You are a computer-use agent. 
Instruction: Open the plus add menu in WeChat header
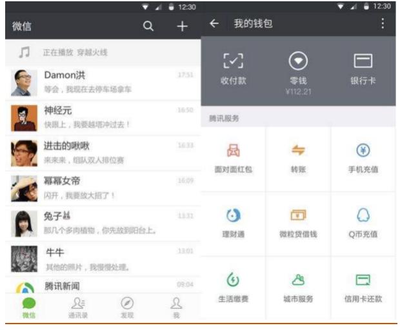click(x=182, y=26)
